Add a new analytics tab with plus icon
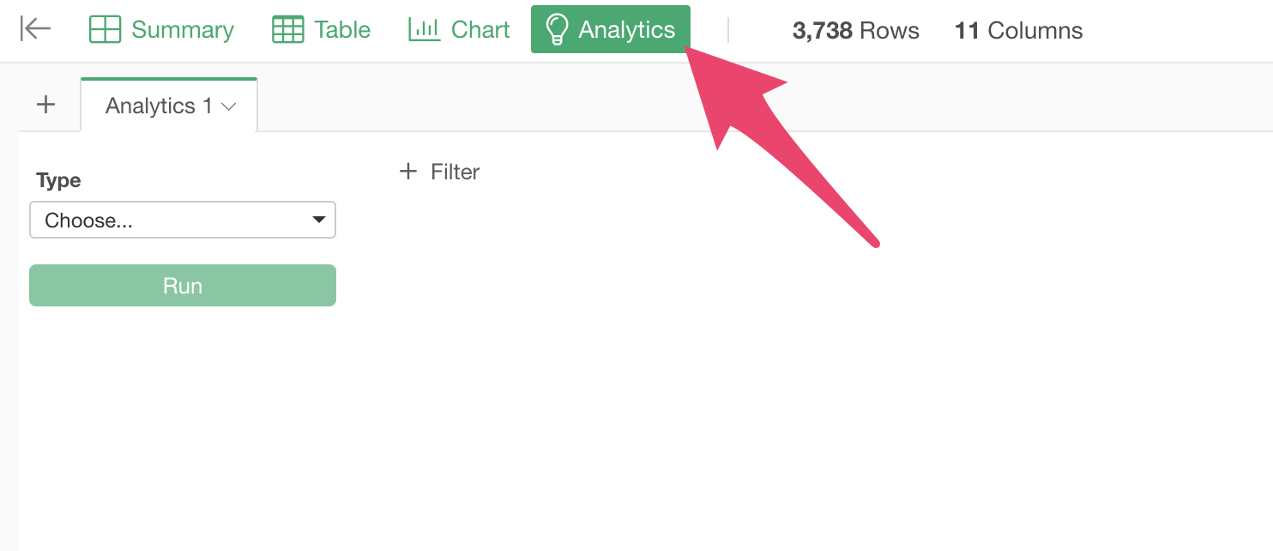 [45, 105]
